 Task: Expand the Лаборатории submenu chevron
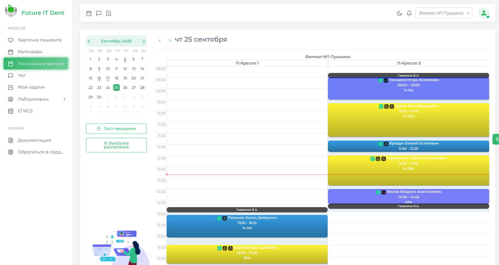click(65, 99)
